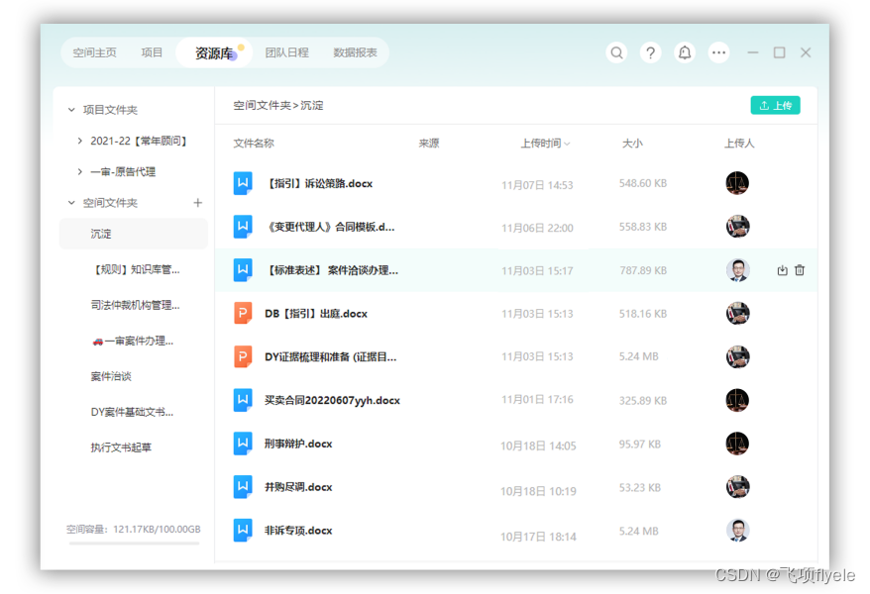Open file 《变更代理人》合同模板.d...
The image size is (870, 594).
pyautogui.click(x=330, y=227)
